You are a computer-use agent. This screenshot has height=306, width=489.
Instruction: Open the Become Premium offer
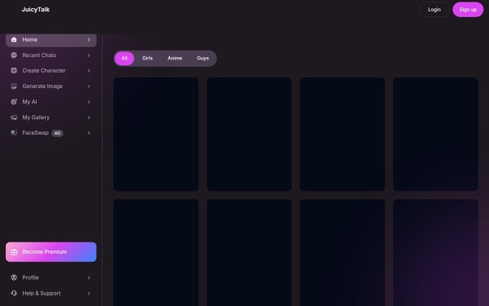click(51, 252)
